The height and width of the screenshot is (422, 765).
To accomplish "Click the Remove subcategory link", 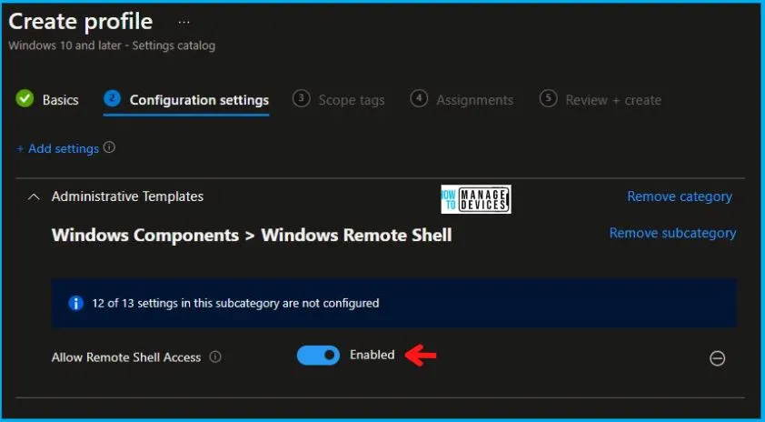I will click(672, 233).
